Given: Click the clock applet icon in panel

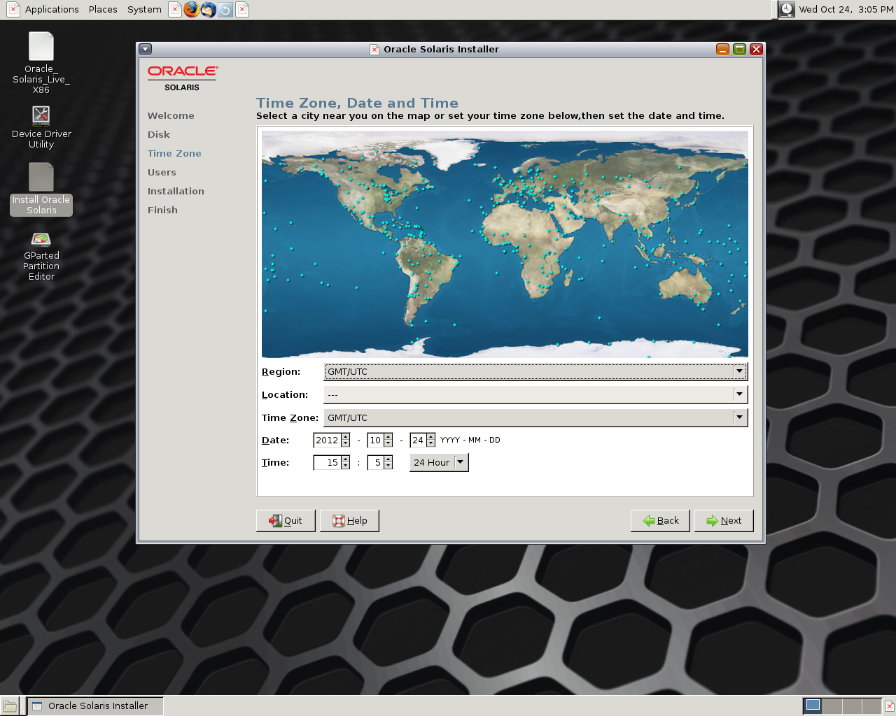Looking at the screenshot, I should coord(787,9).
